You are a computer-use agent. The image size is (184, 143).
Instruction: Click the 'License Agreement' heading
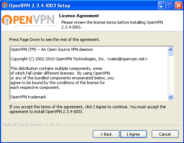(x=79, y=16)
